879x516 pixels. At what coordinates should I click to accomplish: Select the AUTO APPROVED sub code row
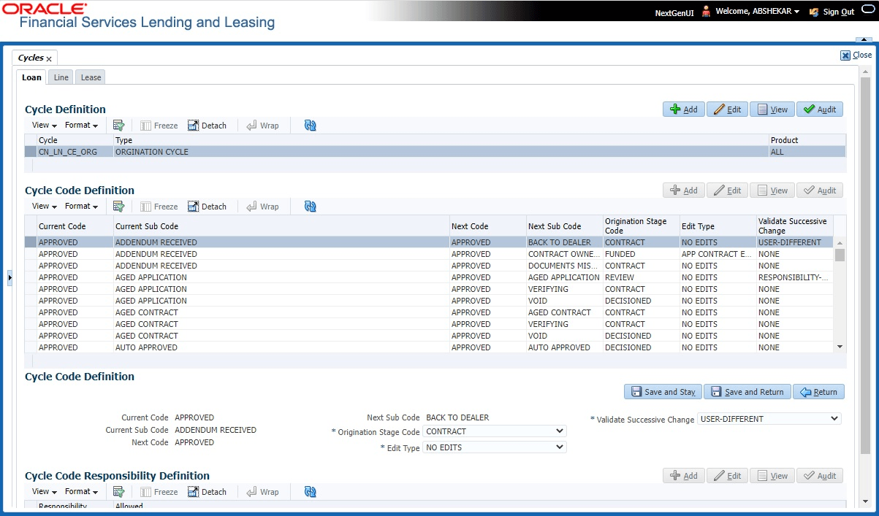tap(429, 347)
